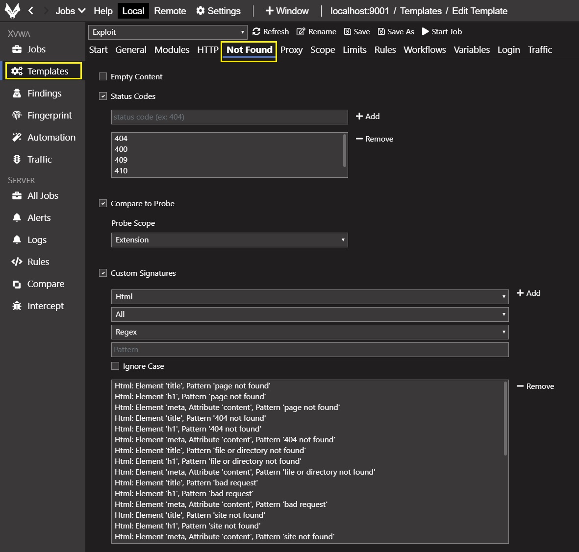The image size is (579, 552).
Task: Click the Refresh toolbar icon
Action: 256,32
